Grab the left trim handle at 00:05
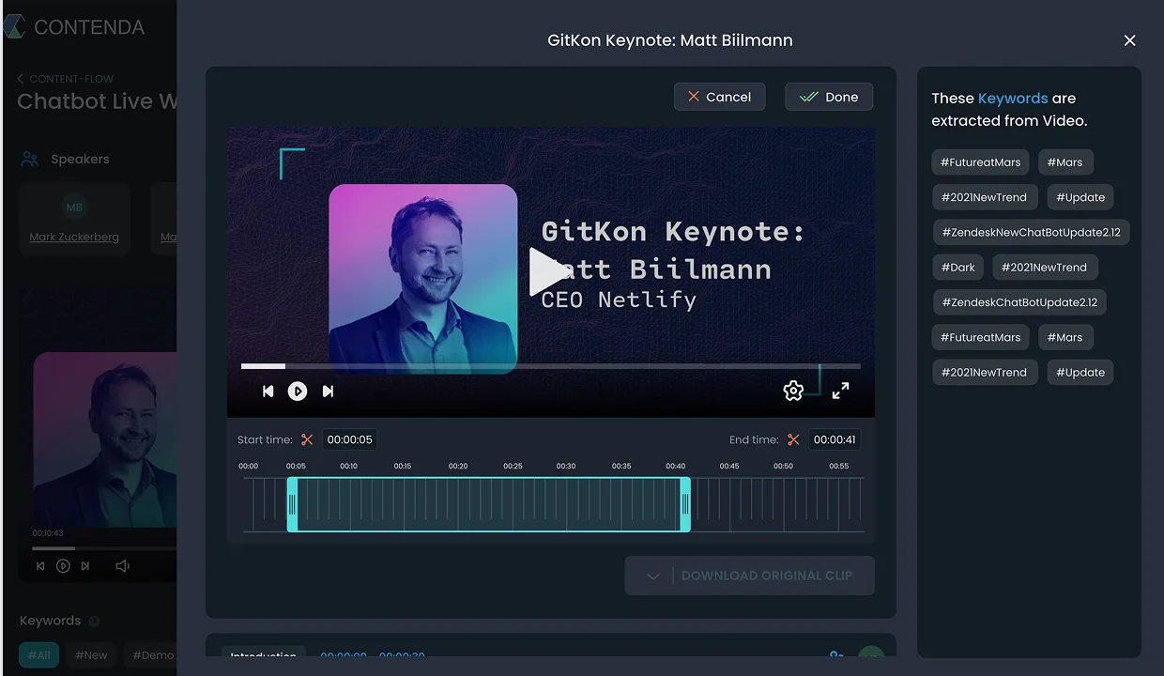The image size is (1164, 676). point(292,504)
